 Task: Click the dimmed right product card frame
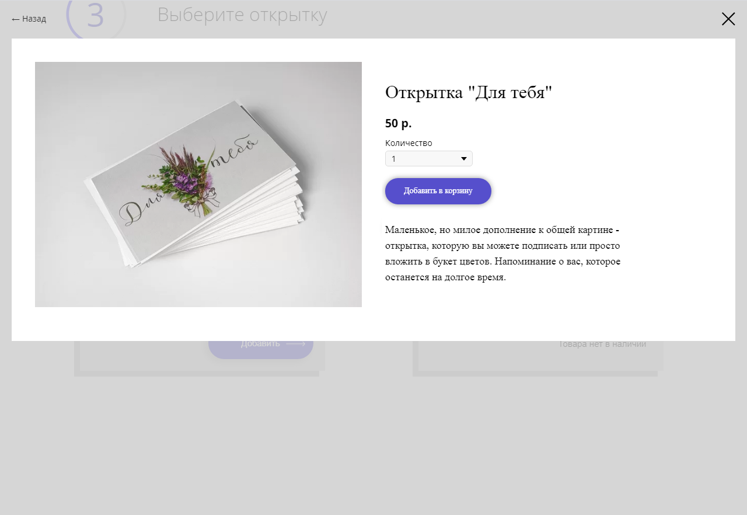pyautogui.click(x=535, y=359)
